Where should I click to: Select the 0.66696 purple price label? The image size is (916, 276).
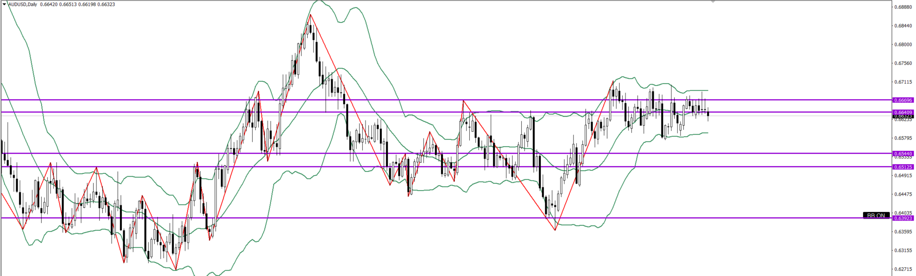click(903, 100)
